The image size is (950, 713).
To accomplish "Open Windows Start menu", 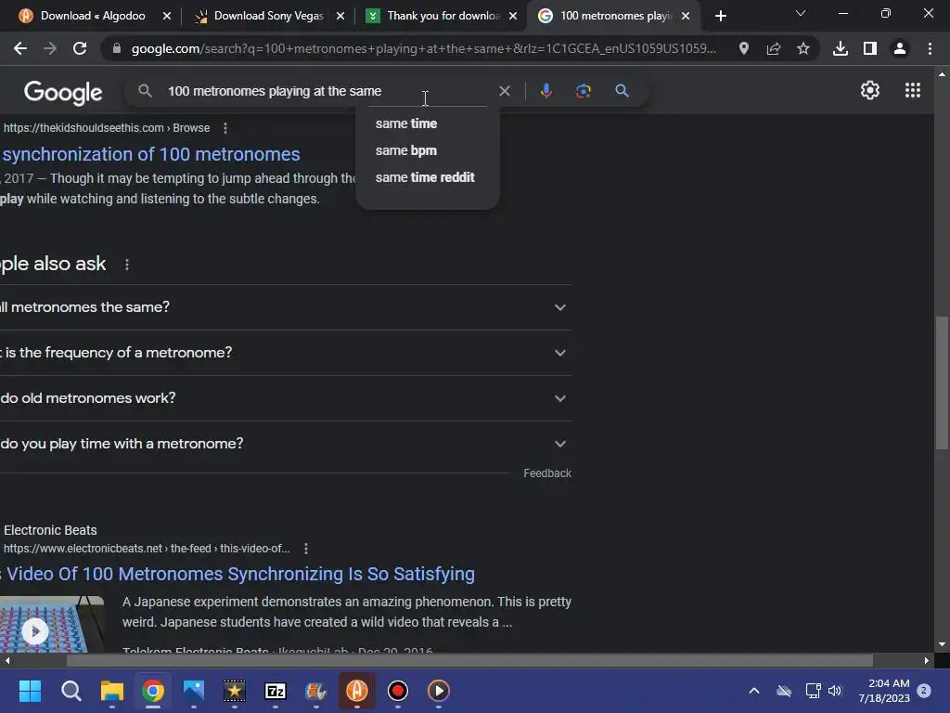I will [30, 691].
